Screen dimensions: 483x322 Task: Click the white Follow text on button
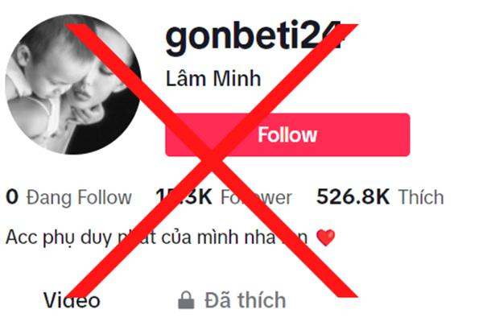coord(287,135)
